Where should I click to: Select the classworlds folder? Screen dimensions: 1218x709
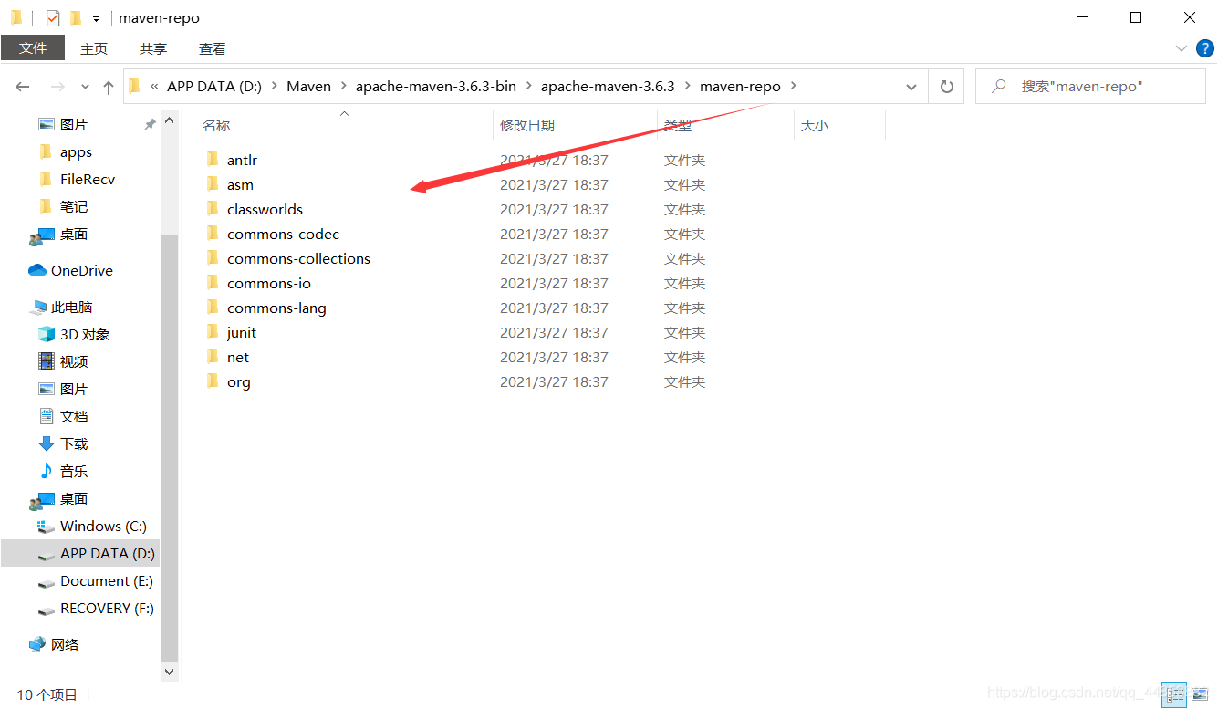(265, 209)
